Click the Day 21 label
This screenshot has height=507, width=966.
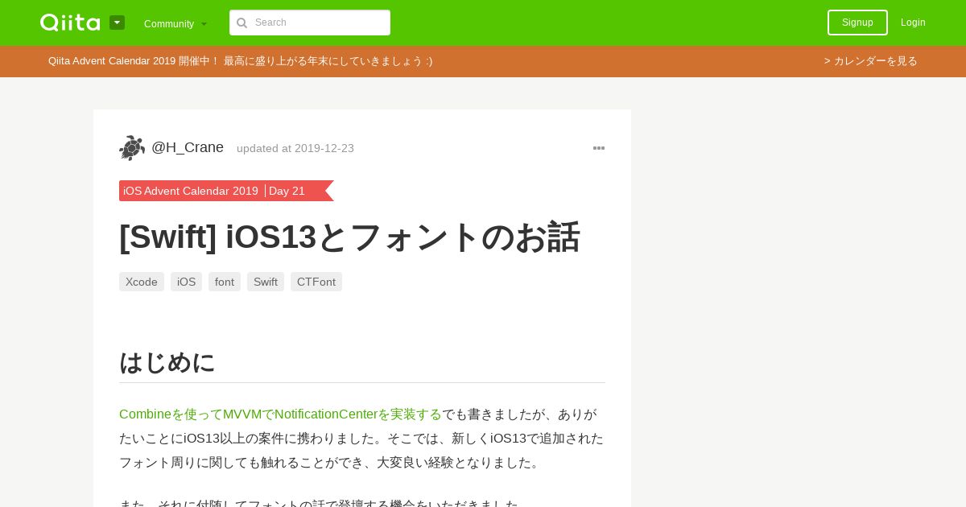click(287, 191)
